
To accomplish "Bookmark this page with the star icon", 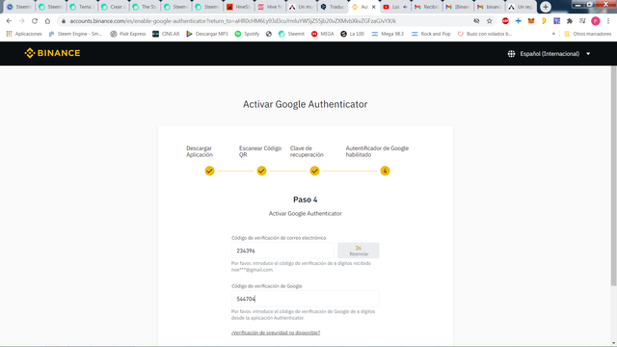I will (489, 21).
